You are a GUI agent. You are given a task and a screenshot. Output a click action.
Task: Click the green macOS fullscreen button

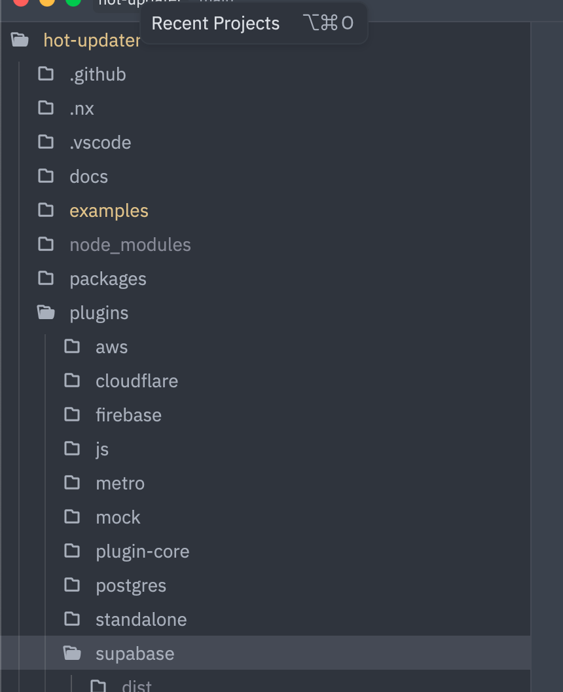73,2
